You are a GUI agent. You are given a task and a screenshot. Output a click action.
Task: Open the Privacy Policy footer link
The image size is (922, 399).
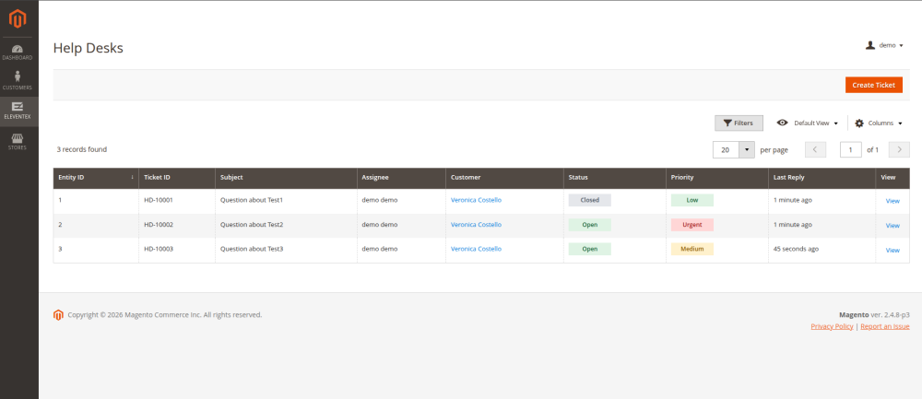click(832, 326)
